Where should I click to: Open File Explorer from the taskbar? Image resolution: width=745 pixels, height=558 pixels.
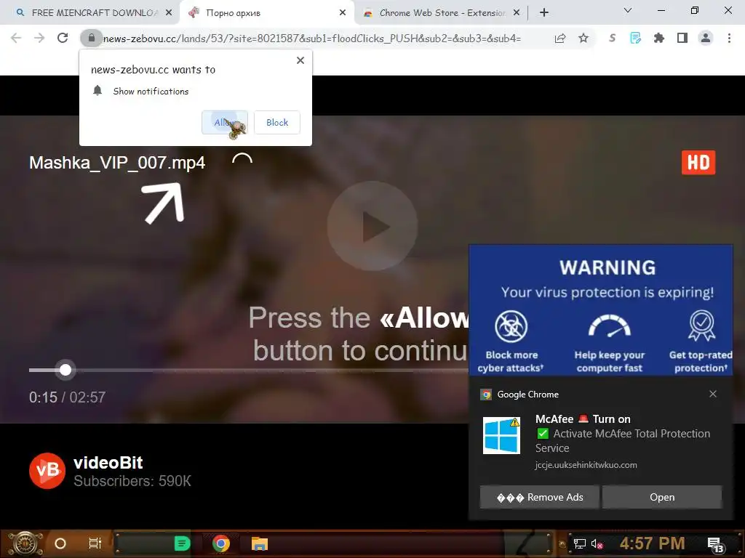point(260,543)
